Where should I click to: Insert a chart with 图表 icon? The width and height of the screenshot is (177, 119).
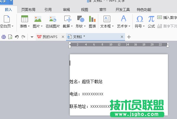[92, 19]
